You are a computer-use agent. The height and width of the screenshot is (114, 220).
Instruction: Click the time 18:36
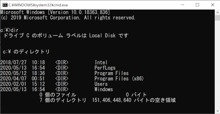[x=38, y=73]
